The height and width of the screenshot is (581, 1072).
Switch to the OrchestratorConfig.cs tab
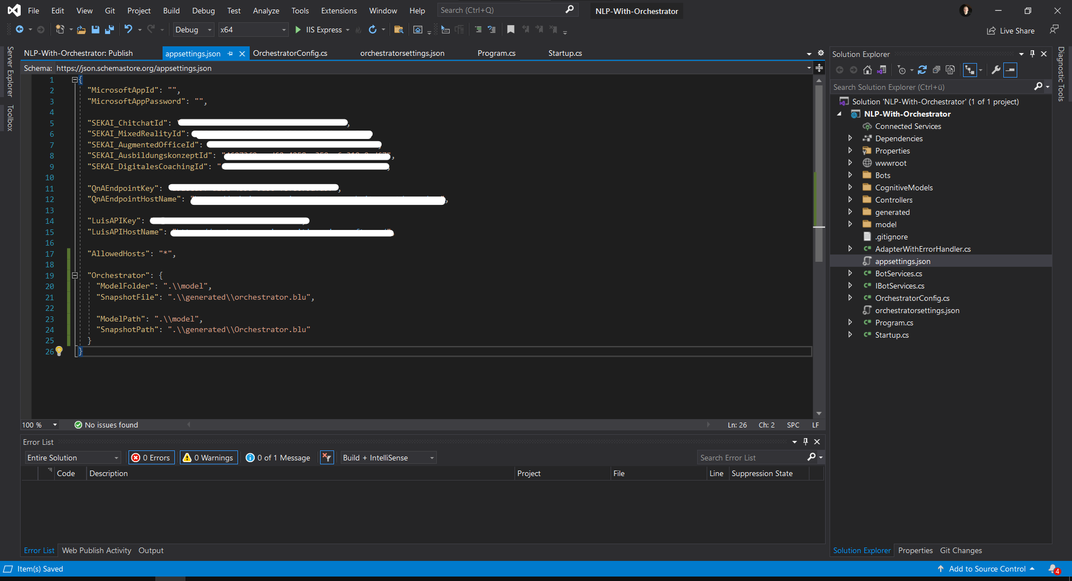290,53
